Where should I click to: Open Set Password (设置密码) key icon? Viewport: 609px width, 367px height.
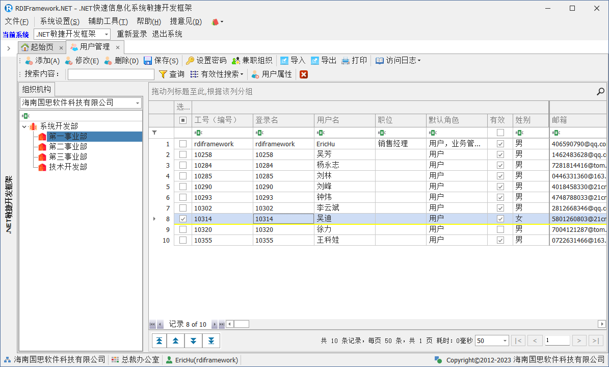[190, 61]
